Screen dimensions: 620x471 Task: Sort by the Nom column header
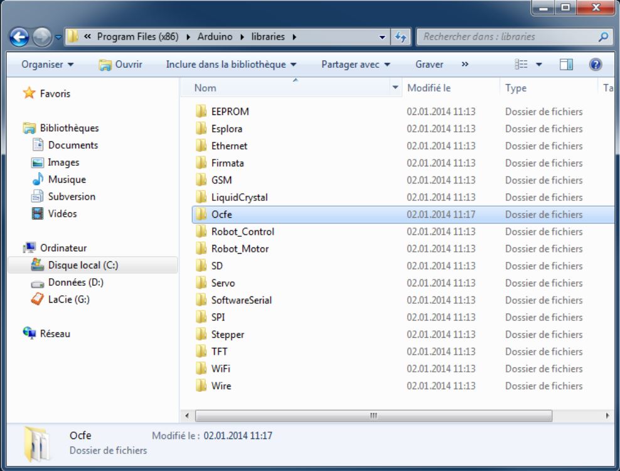[205, 88]
